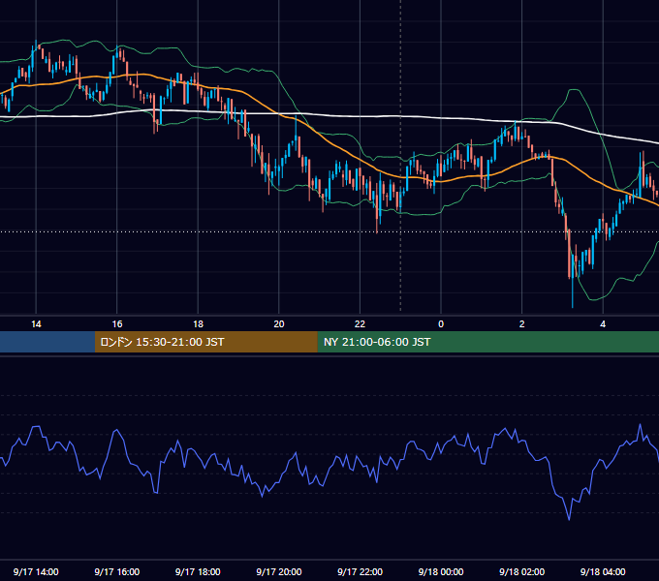Select the 0 hour axis label
This screenshot has height=581, width=659.
tap(441, 324)
